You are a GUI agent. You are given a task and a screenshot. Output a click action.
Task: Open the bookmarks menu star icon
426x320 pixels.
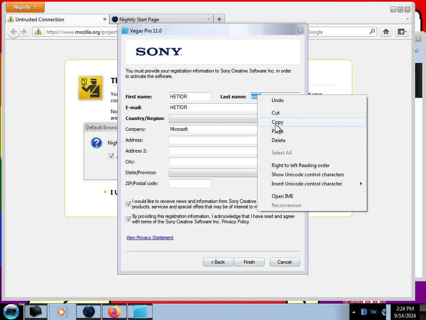coord(402,32)
